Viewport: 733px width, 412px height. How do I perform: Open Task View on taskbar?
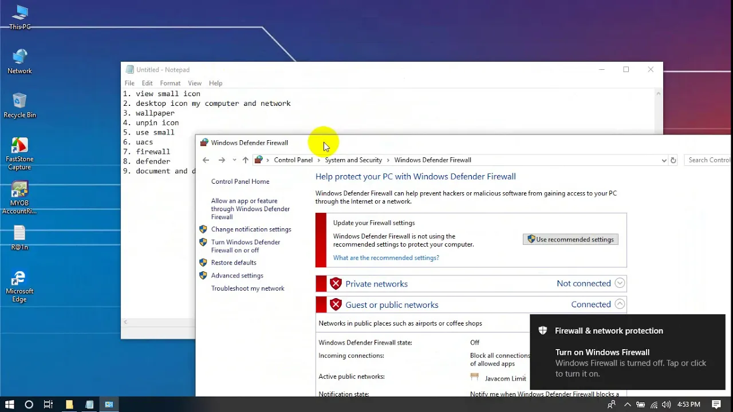point(48,405)
